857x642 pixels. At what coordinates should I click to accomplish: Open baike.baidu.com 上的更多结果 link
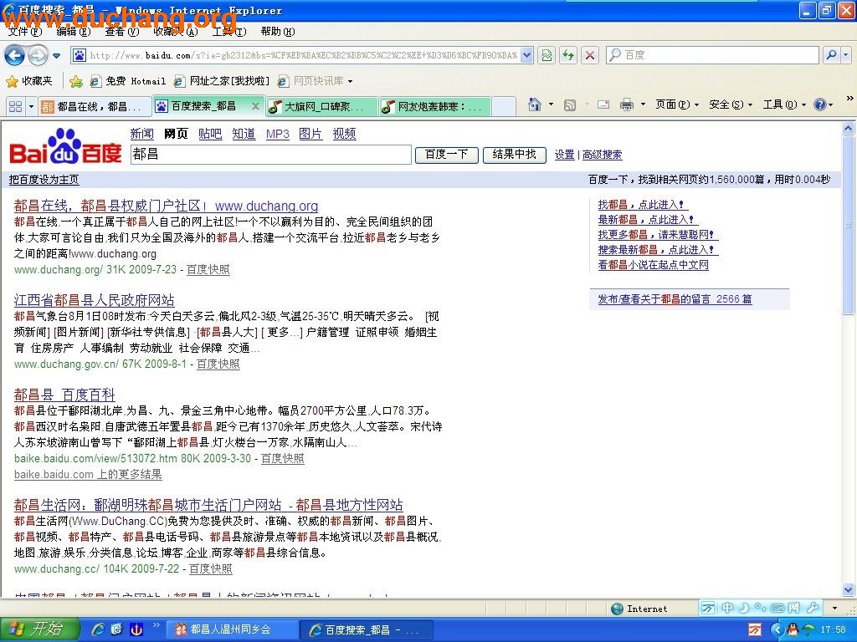pos(88,475)
